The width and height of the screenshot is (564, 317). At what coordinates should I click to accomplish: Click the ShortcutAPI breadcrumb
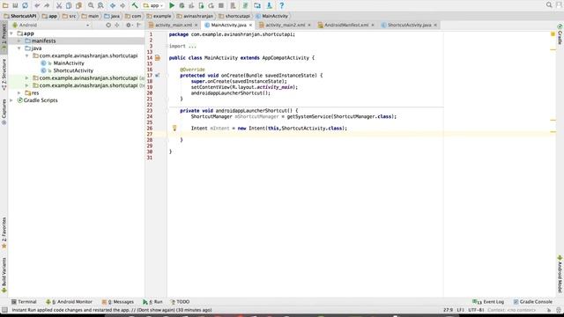pos(20,16)
